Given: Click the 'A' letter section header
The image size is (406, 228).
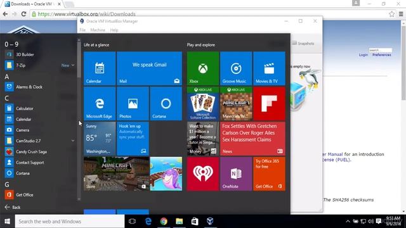Looking at the screenshot, I should coord(7,77).
